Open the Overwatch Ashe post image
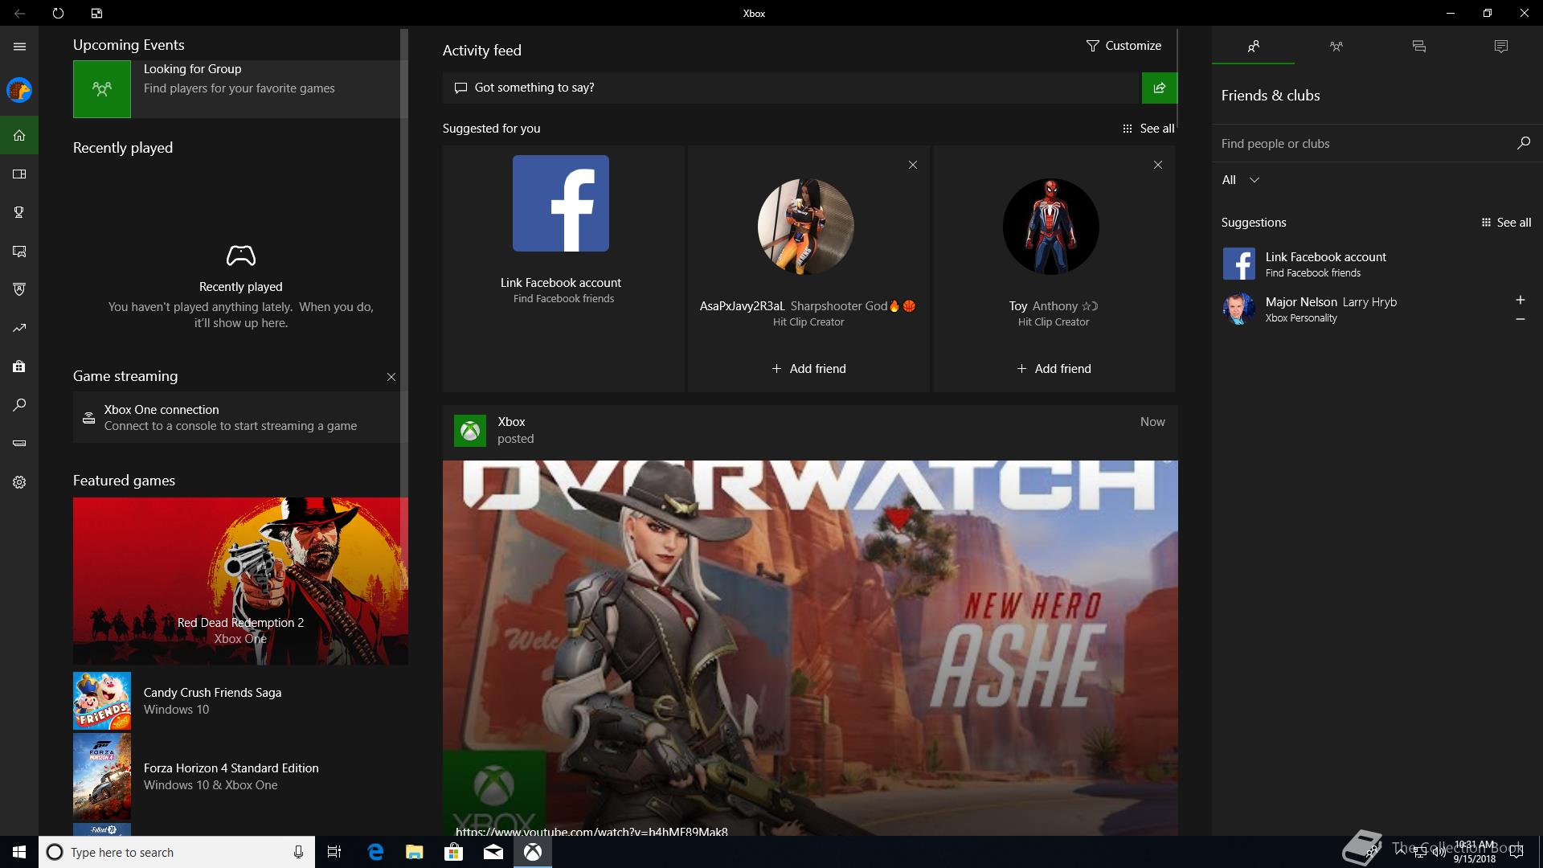The width and height of the screenshot is (1543, 868). 810,648
